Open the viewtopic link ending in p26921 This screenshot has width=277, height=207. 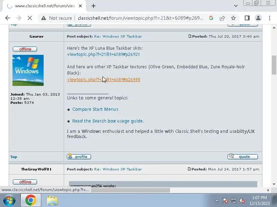(x=104, y=55)
